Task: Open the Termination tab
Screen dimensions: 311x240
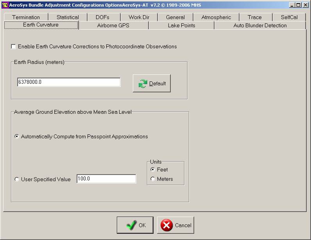Action: pyautogui.click(x=26, y=17)
